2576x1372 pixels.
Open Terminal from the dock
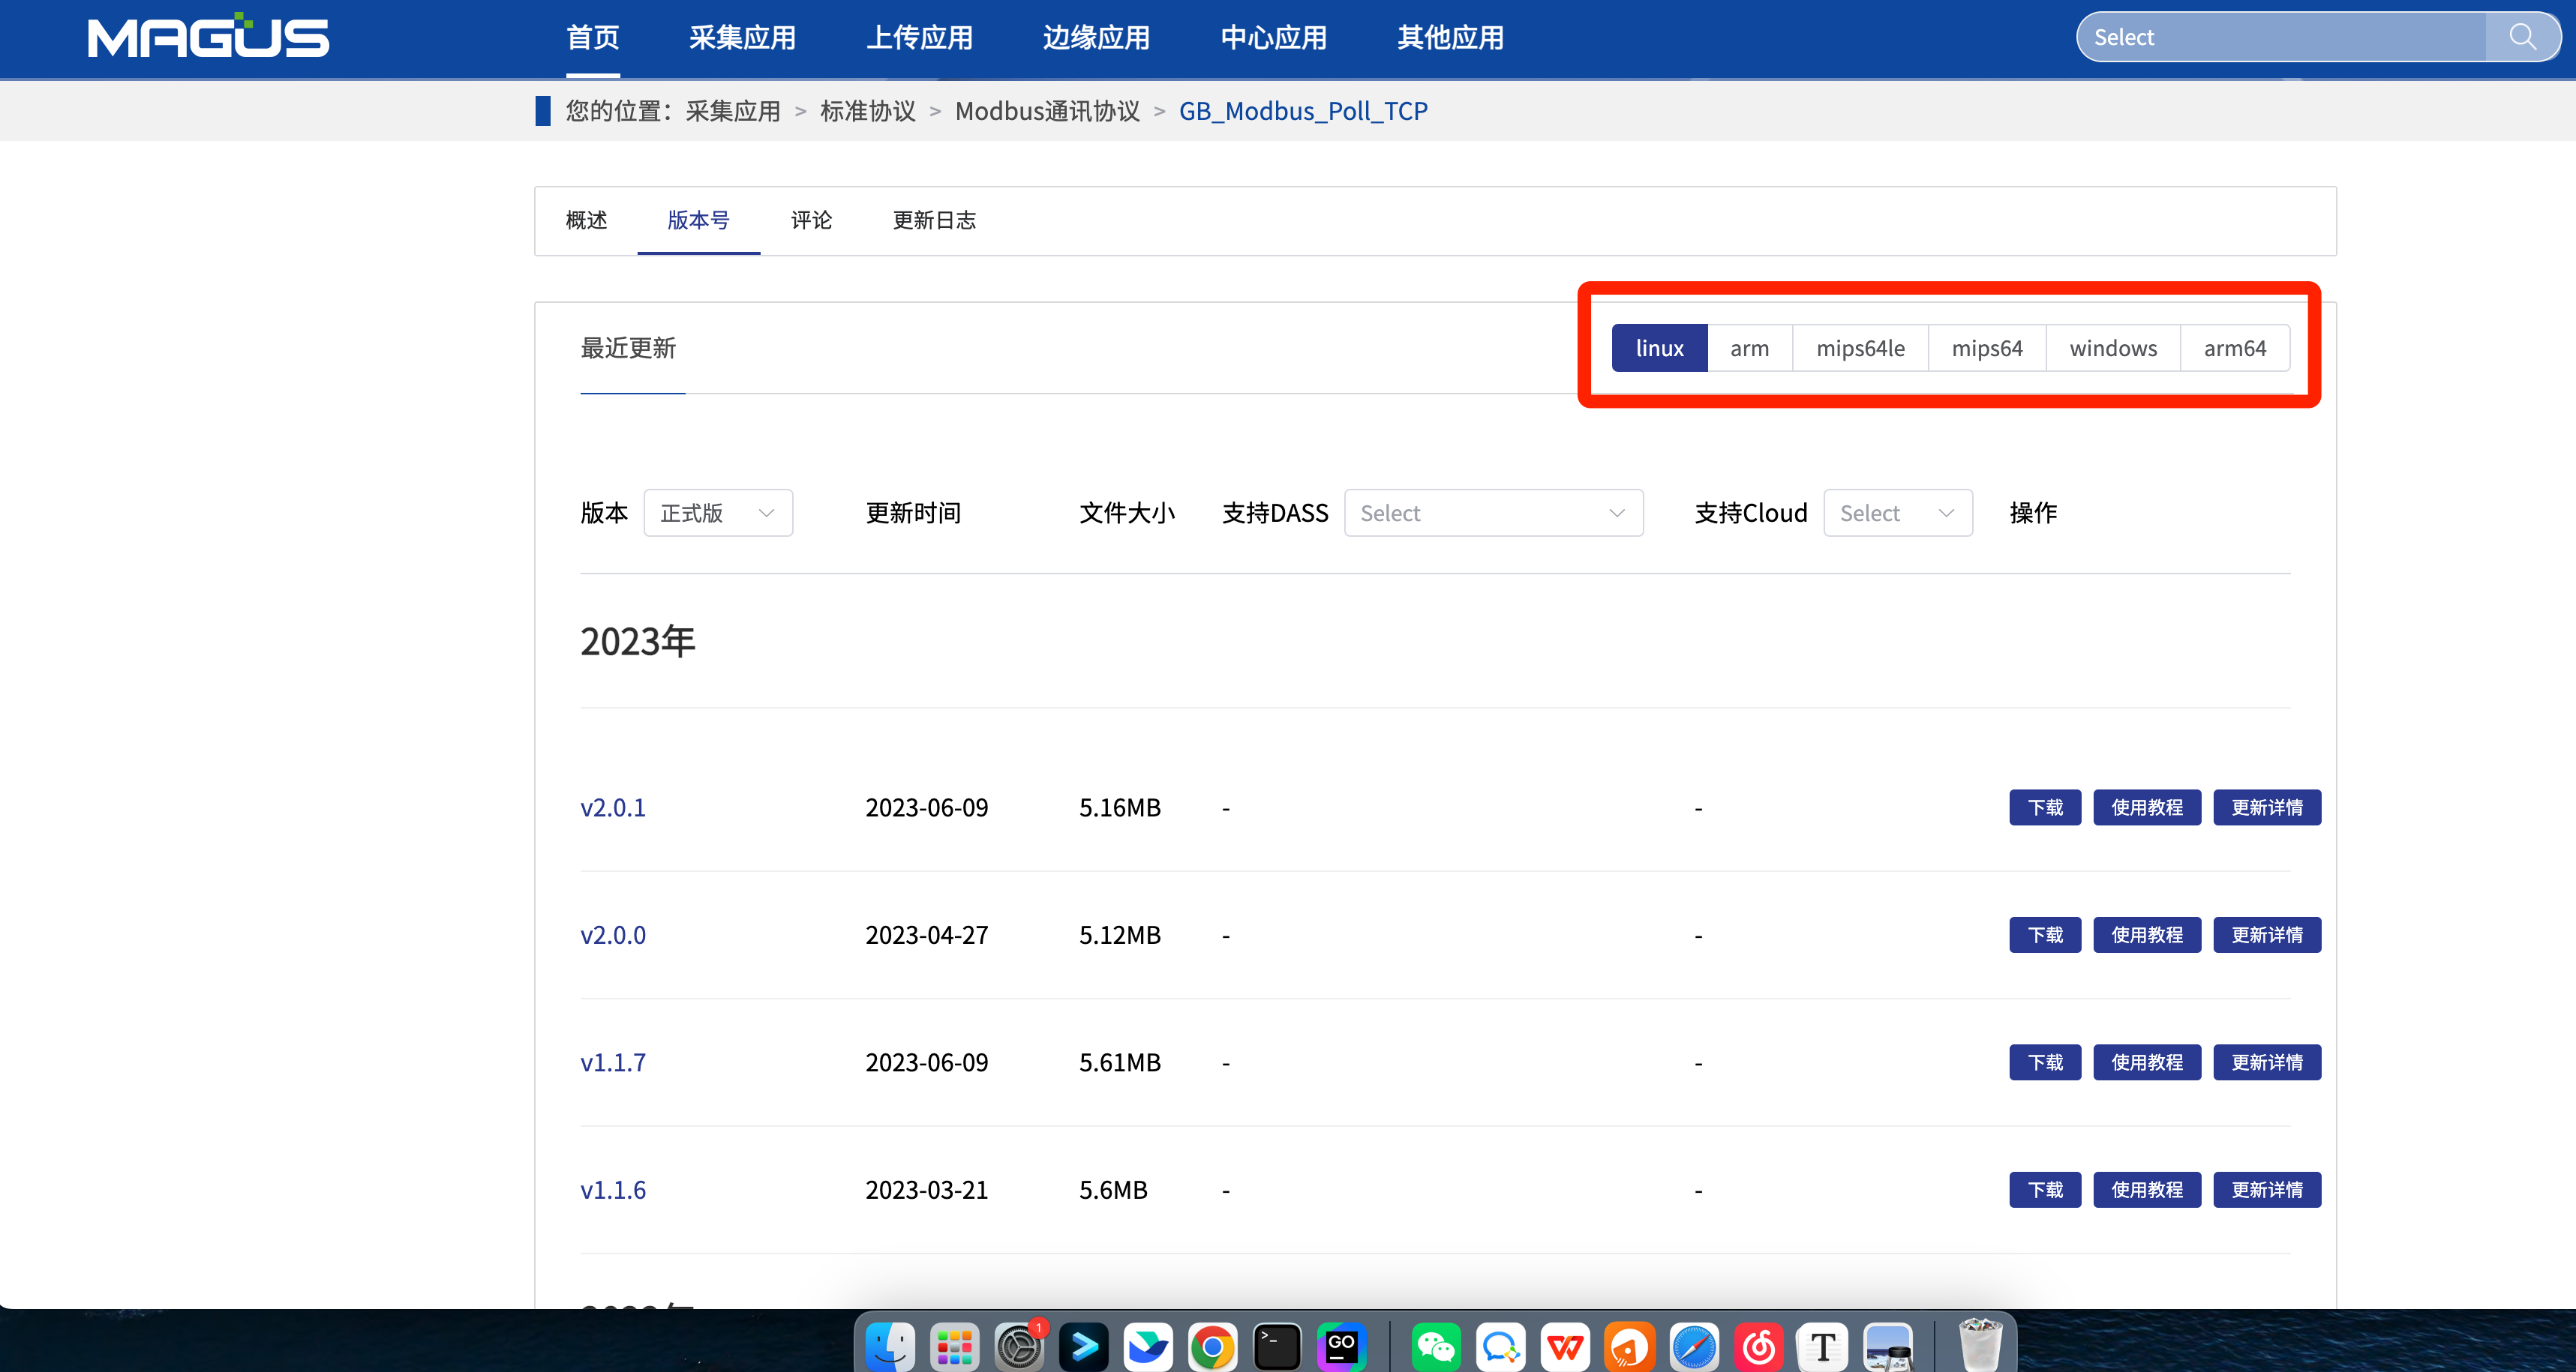[1277, 1346]
